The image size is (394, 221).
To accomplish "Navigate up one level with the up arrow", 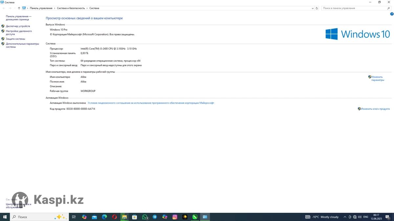I will (19, 8).
